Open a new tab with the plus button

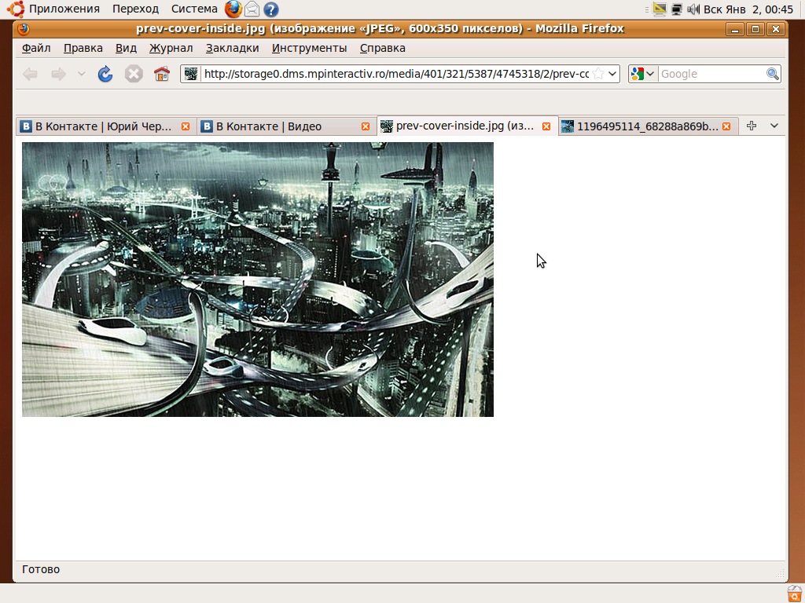[752, 126]
